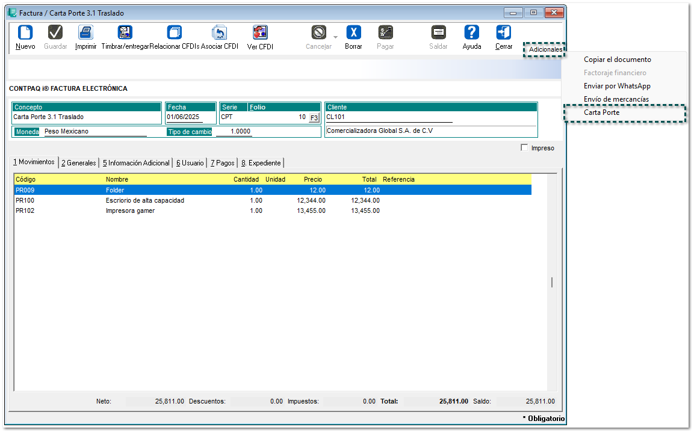Click the Borrar delete icon

353,33
